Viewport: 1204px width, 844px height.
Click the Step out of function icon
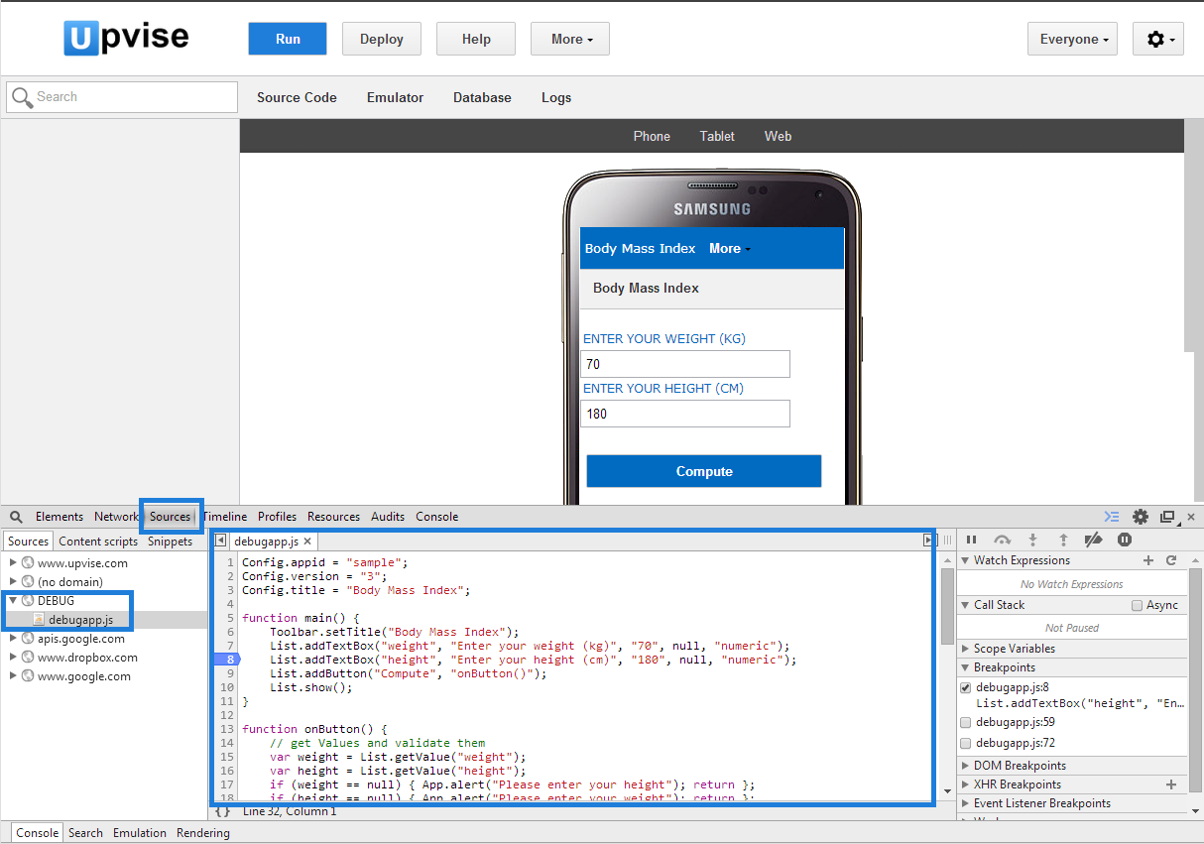pyautogui.click(x=1063, y=540)
